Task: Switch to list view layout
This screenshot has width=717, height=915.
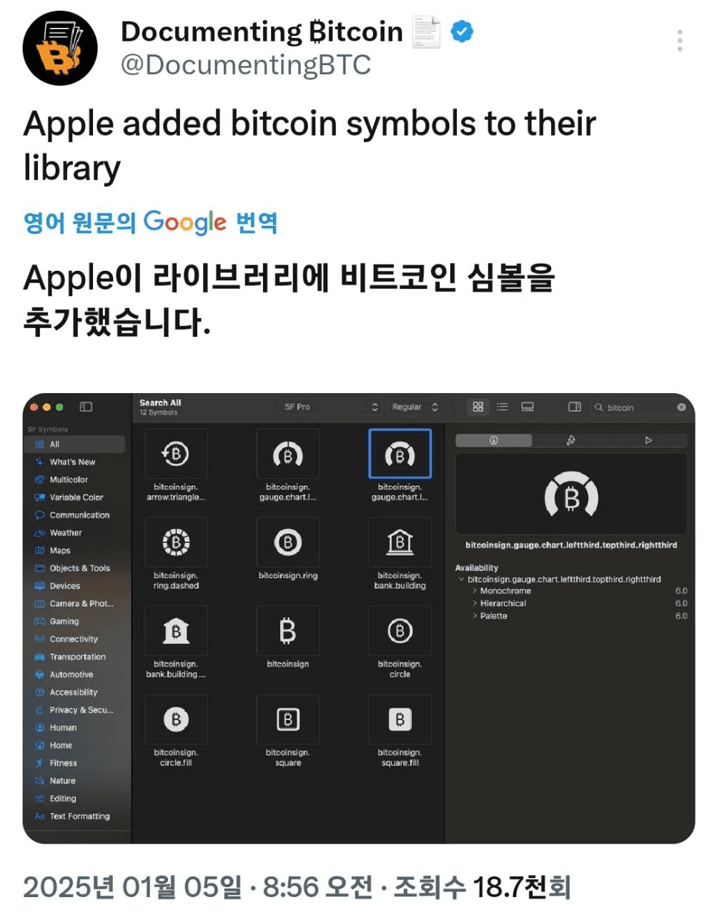Action: 503,407
